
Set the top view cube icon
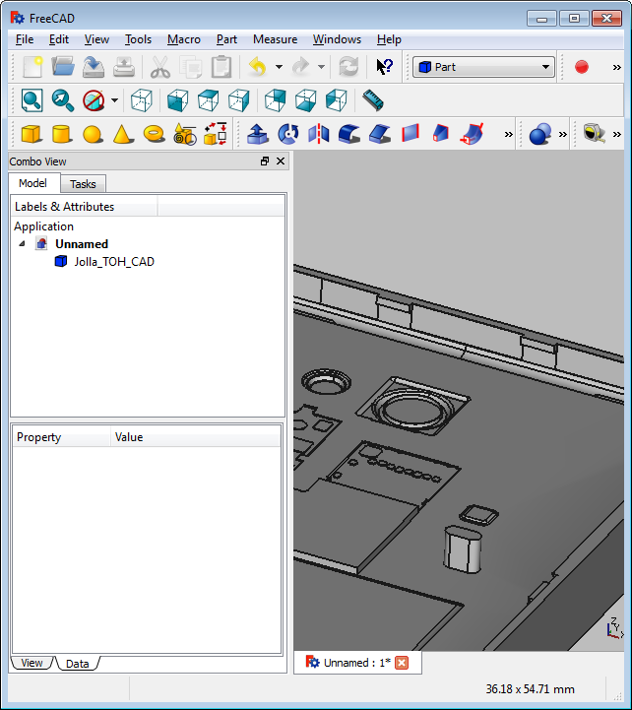click(x=209, y=100)
